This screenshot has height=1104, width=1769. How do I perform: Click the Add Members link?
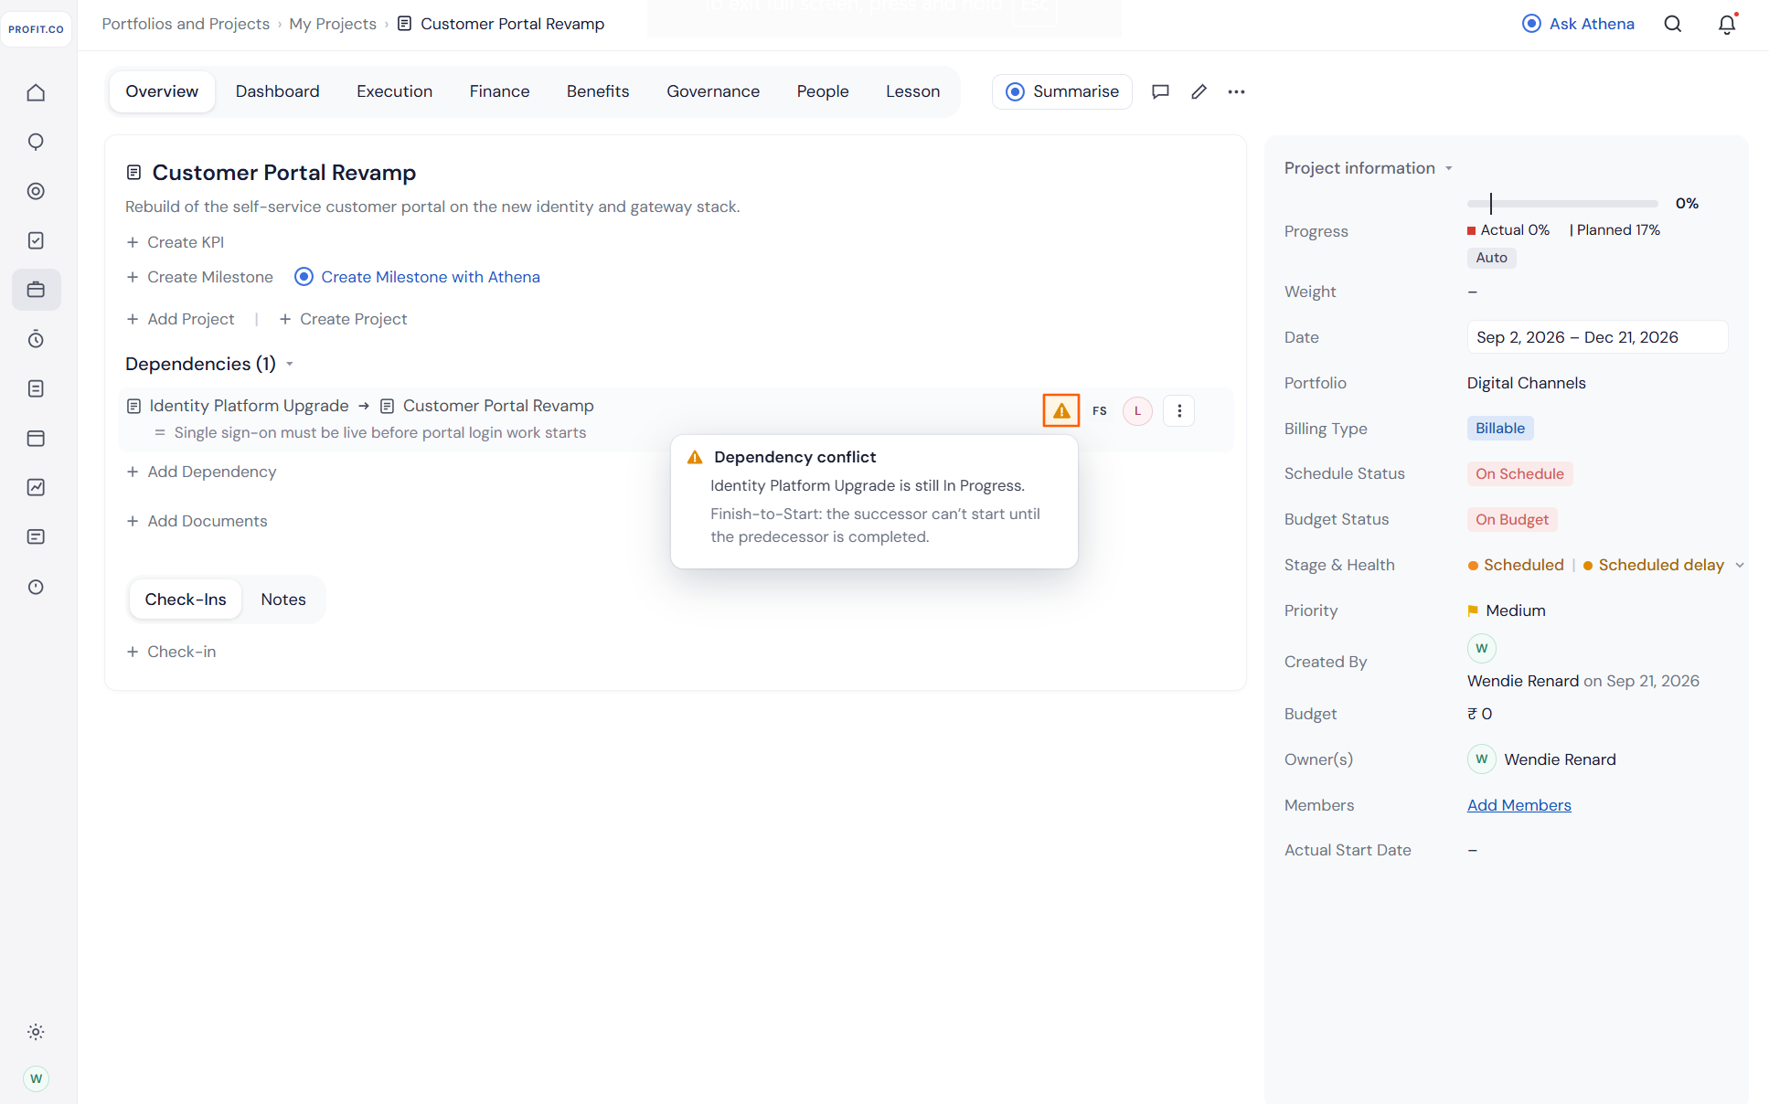coord(1519,805)
